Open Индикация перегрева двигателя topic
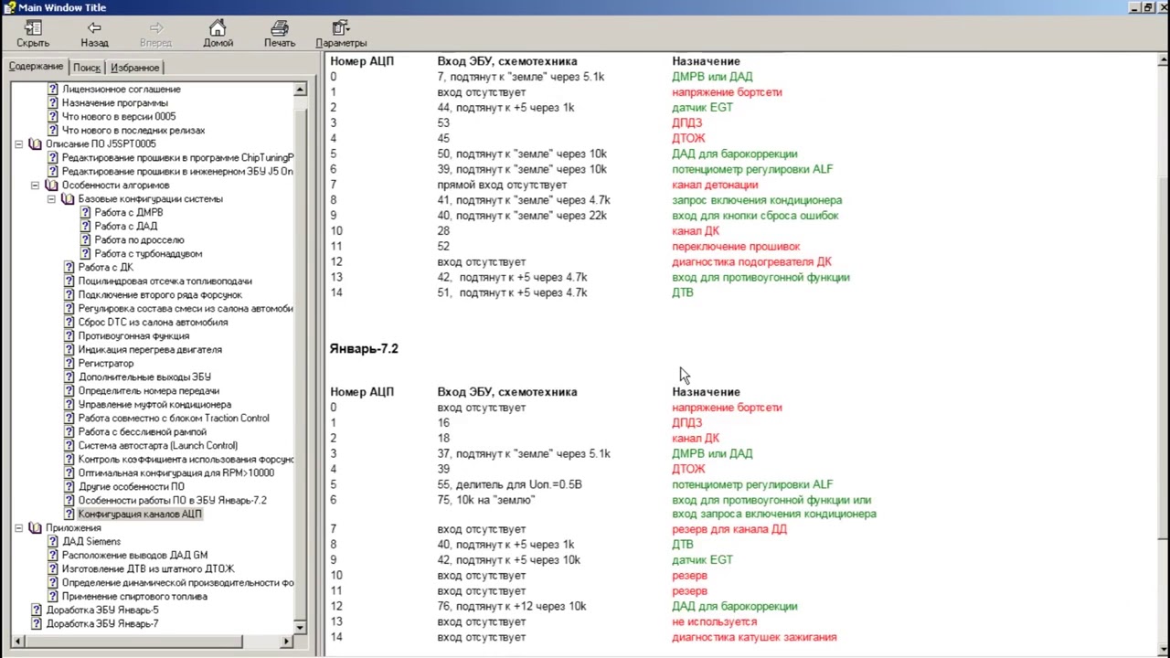Image resolution: width=1170 pixels, height=658 pixels. tap(150, 350)
